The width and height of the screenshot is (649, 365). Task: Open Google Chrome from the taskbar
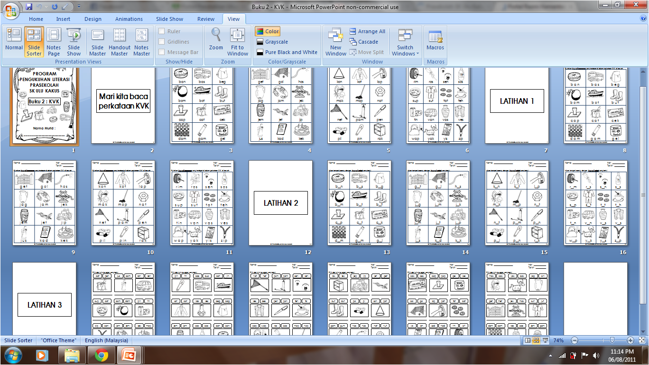click(x=101, y=355)
